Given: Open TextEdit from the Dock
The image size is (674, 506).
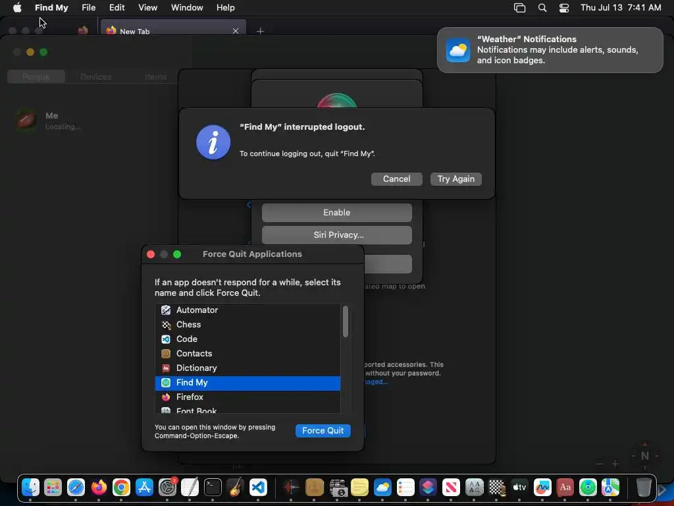Looking at the screenshot, I should click(x=190, y=488).
